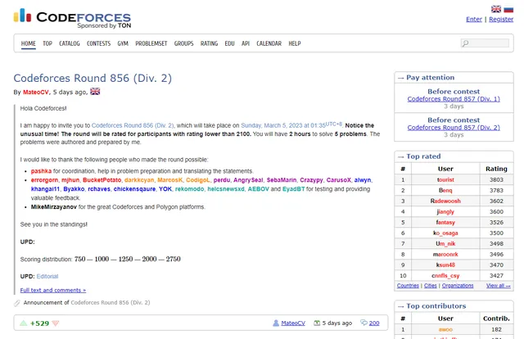Open the Organizations ranking link

click(x=458, y=286)
